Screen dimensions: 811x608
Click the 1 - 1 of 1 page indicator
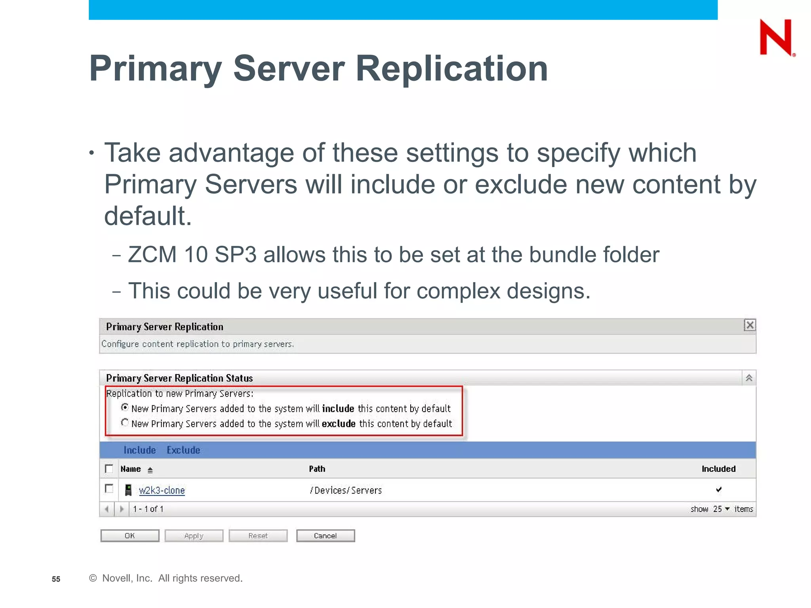click(x=148, y=509)
